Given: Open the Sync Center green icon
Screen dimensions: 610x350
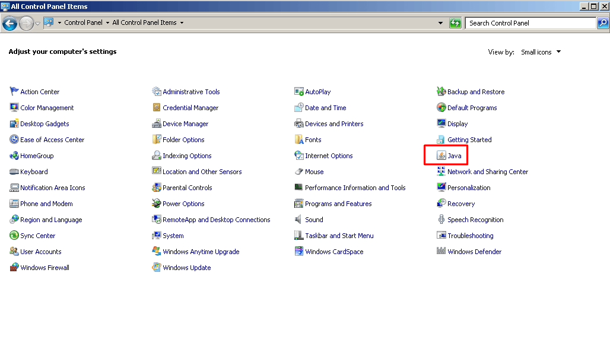Looking at the screenshot, I should click(14, 235).
